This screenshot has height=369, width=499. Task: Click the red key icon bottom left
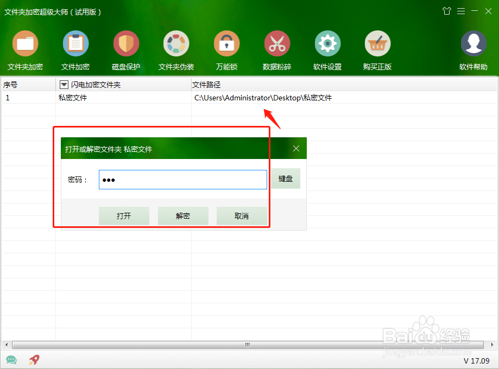(34, 360)
